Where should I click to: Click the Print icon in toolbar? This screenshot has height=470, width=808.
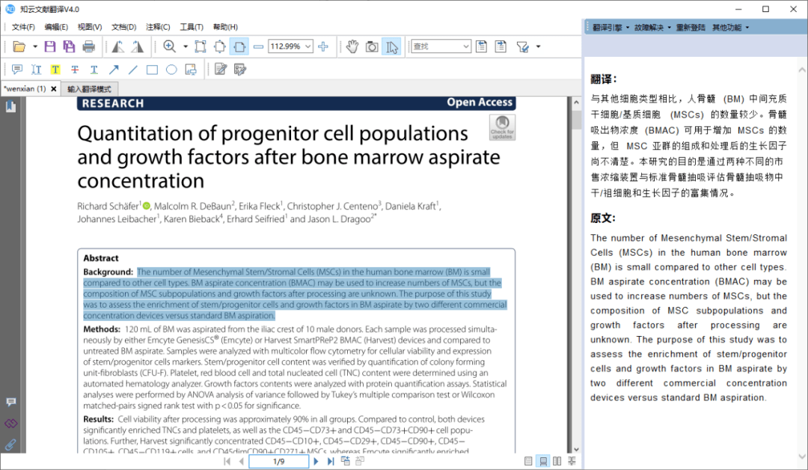point(89,46)
